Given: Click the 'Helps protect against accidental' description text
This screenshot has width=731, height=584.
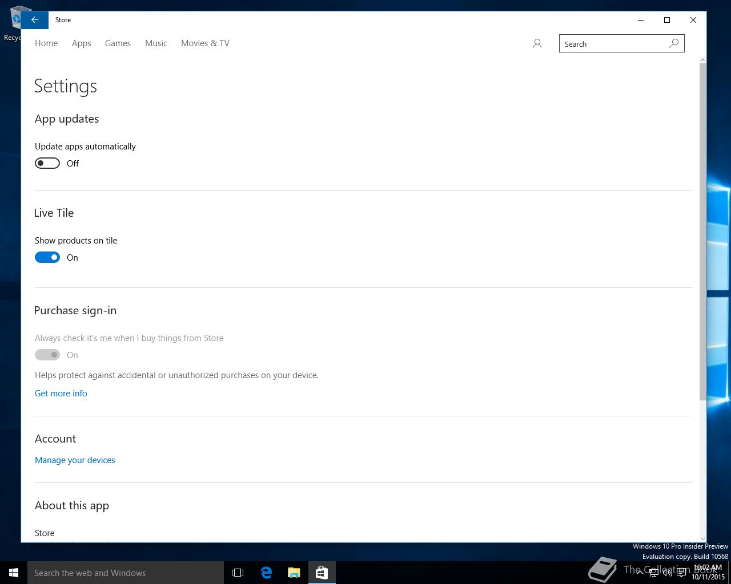Looking at the screenshot, I should (176, 375).
